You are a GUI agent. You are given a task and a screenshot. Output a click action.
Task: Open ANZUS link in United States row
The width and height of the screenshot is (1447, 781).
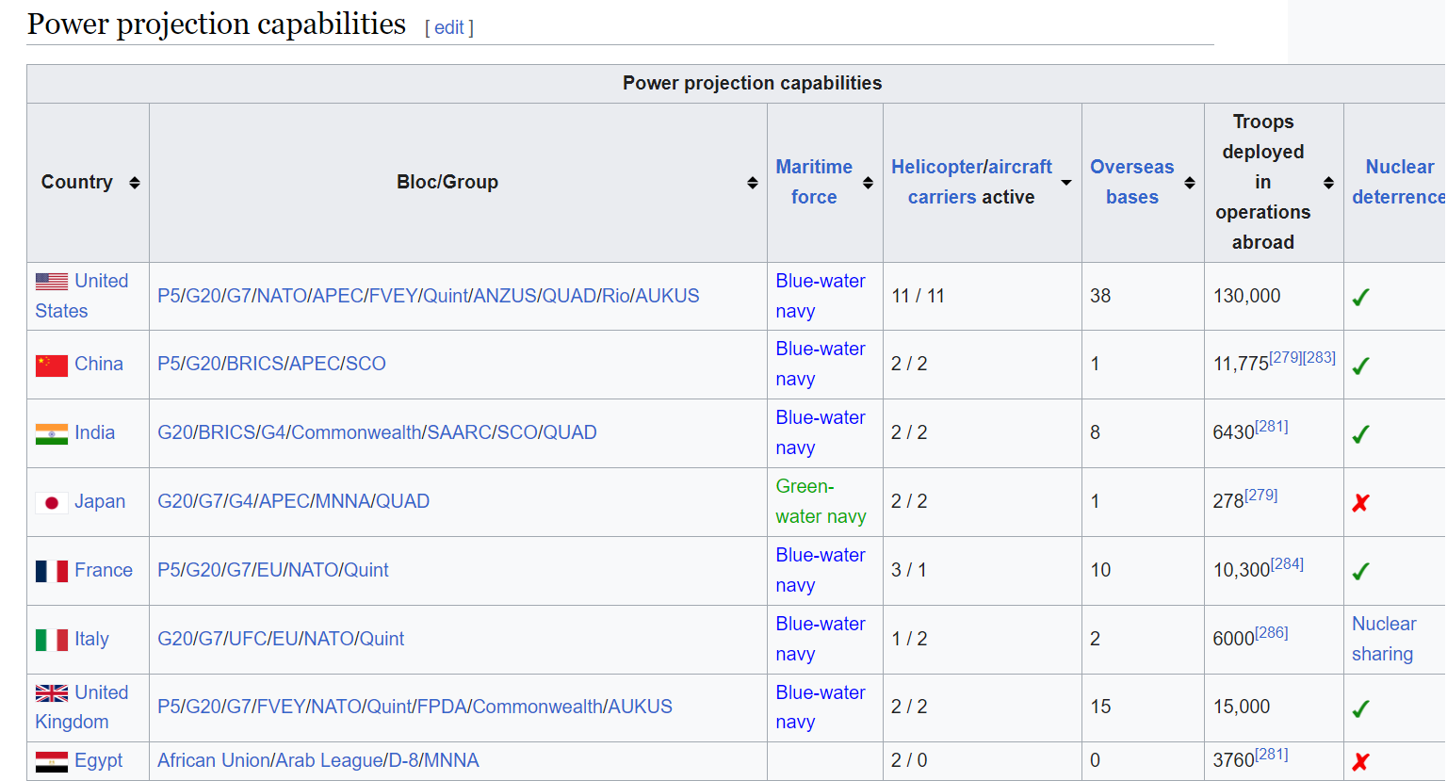[x=505, y=296]
